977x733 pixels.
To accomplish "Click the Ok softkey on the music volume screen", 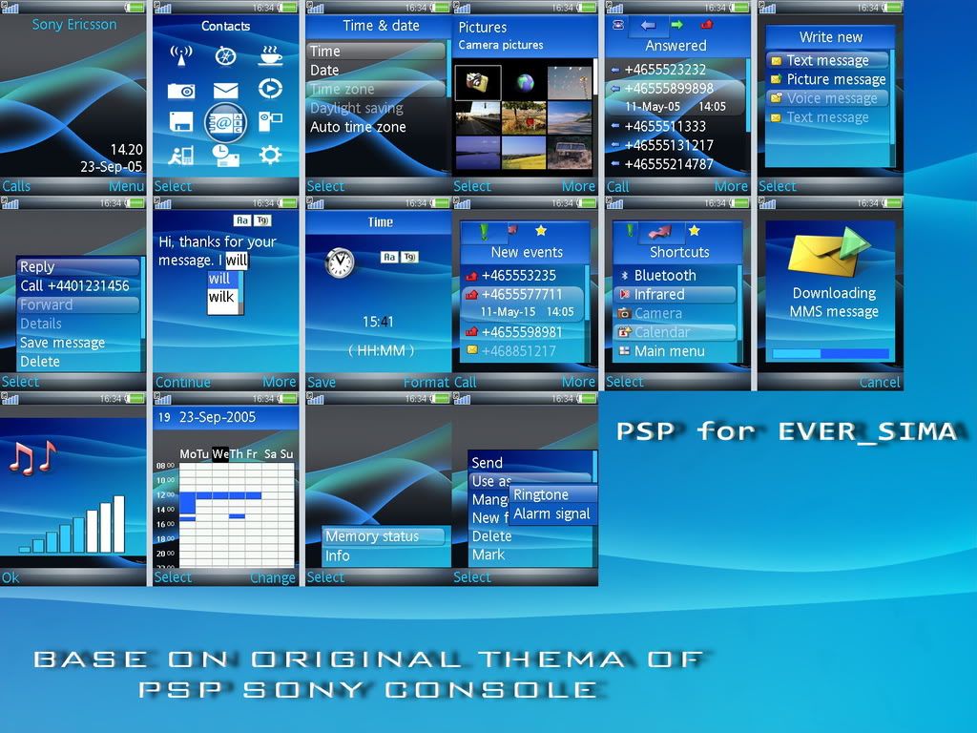I will click(10, 577).
